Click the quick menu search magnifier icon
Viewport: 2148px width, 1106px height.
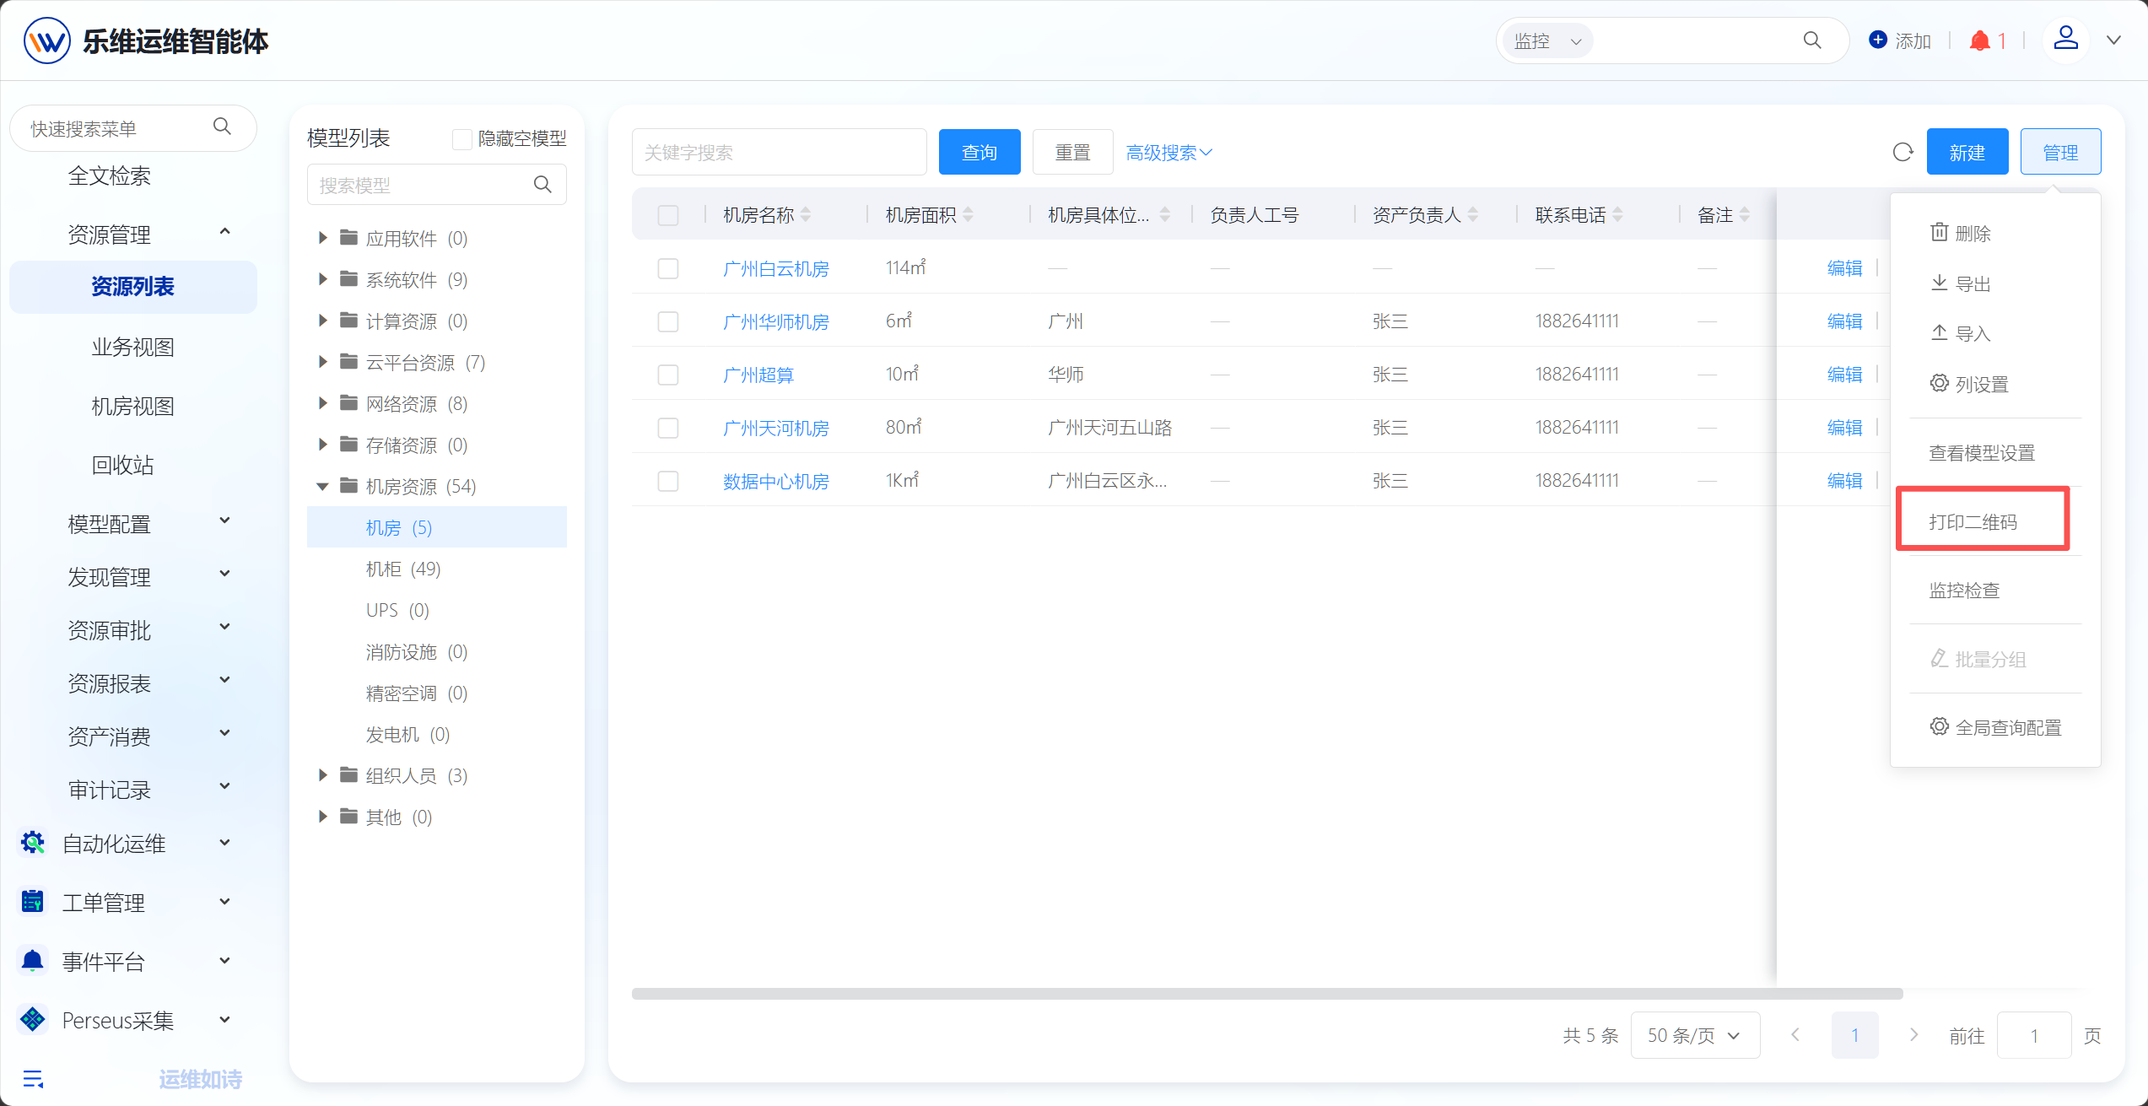pos(222,127)
